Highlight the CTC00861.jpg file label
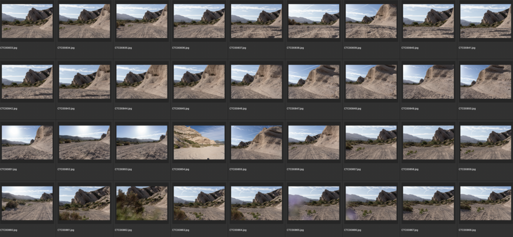The width and height of the screenshot is (513, 237). [x=66, y=230]
